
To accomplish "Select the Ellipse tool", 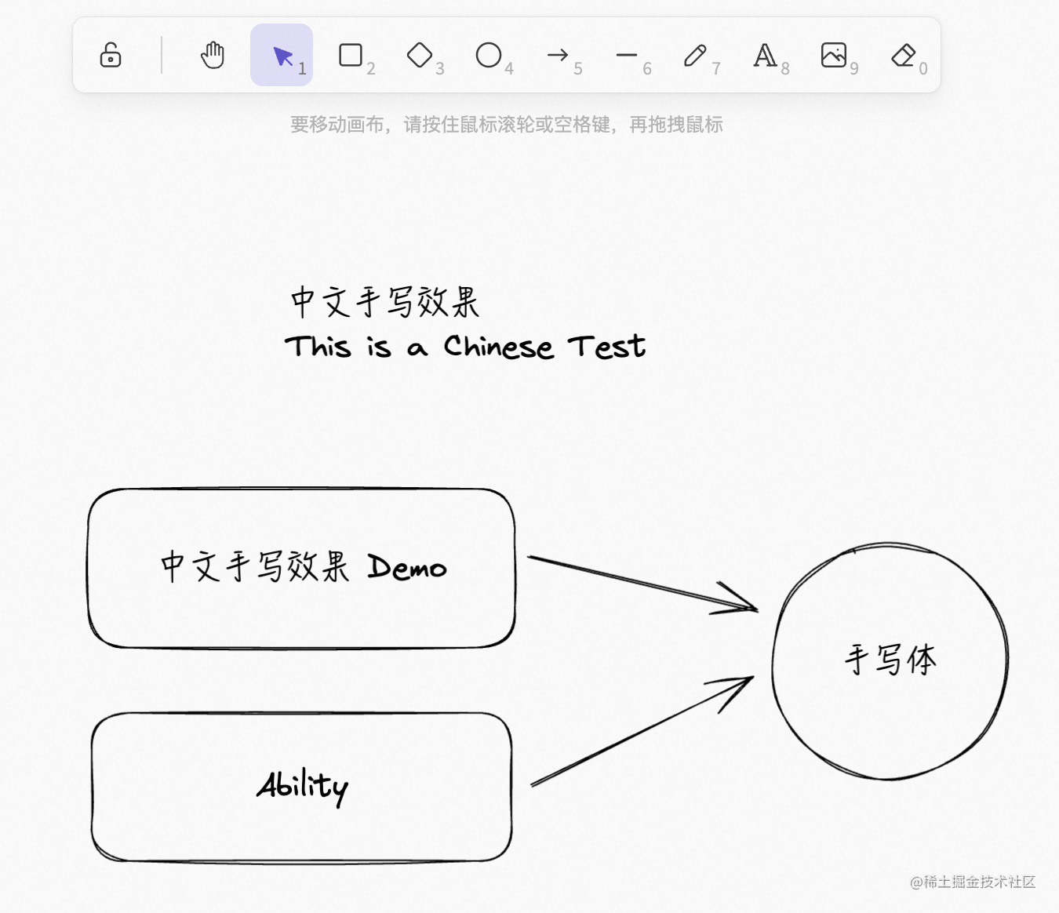I will (489, 55).
